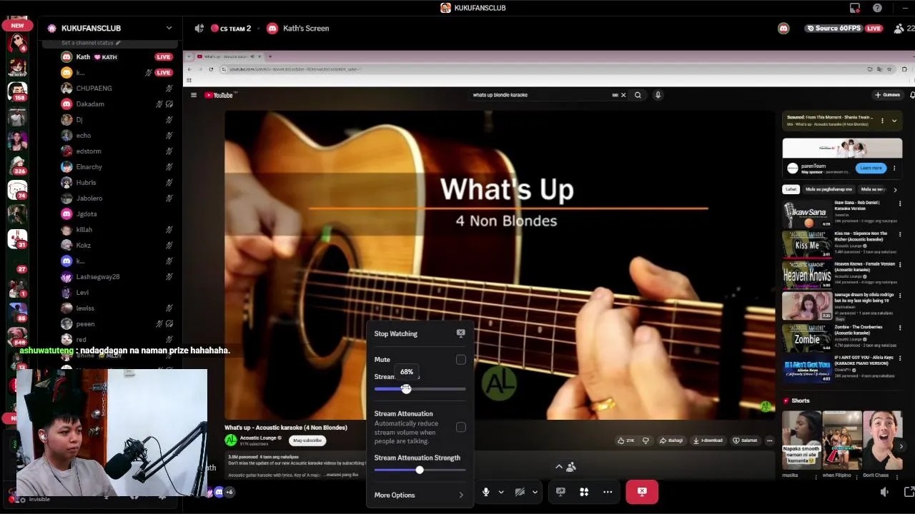The height and width of the screenshot is (514, 915).
Task: Open the server icon with 158 badge
Action: coord(17,91)
